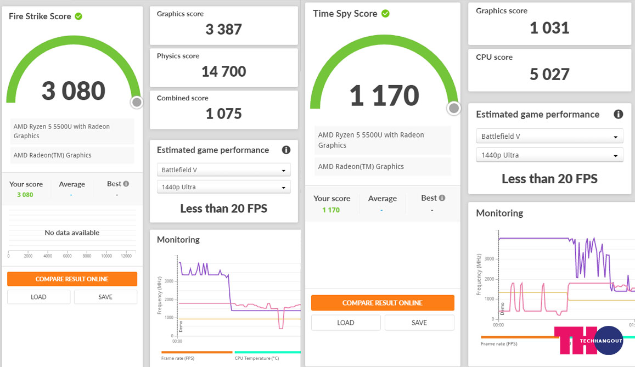Click the Time Spy green validation checkmark
The image size is (635, 367).
(x=385, y=13)
